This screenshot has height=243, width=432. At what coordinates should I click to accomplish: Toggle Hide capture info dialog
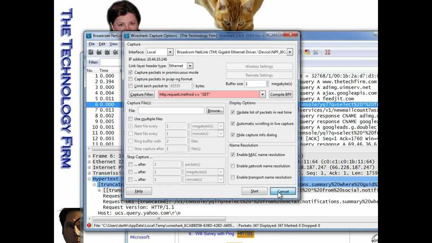tap(233, 135)
